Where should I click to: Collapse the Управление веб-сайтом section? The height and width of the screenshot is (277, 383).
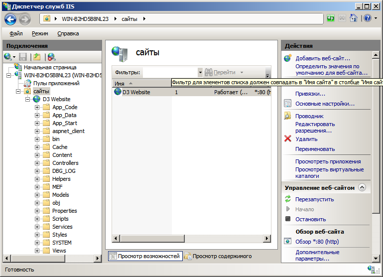(362, 187)
